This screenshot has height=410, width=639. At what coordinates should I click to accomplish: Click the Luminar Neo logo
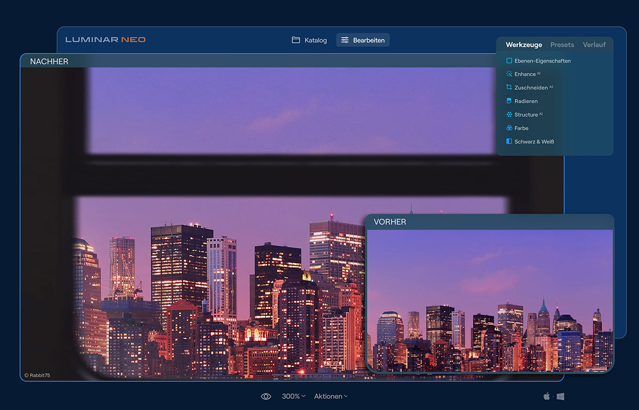(105, 39)
